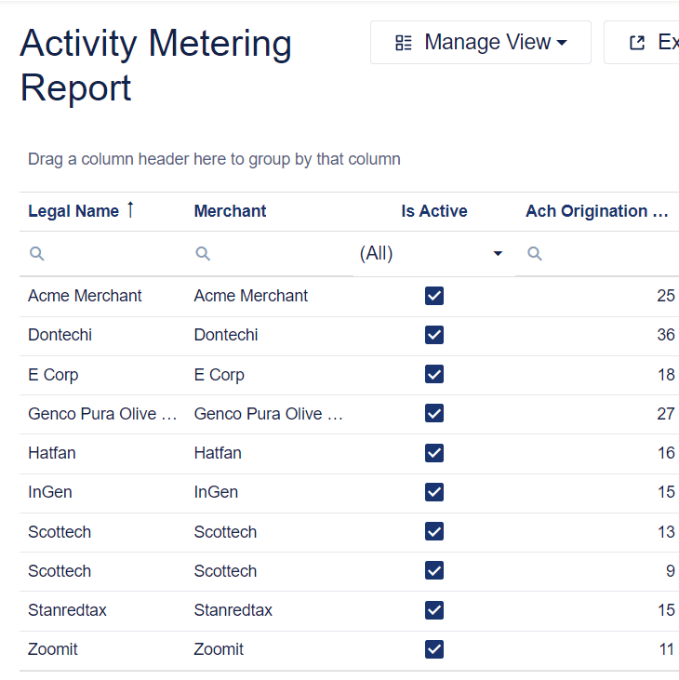Select Dontechi legal name cell
Image resolution: width=679 pixels, height=680 pixels.
tap(60, 335)
